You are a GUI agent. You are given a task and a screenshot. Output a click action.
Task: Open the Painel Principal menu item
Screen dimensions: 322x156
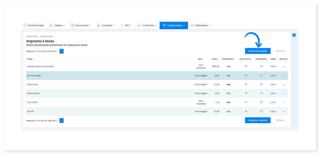(33, 25)
